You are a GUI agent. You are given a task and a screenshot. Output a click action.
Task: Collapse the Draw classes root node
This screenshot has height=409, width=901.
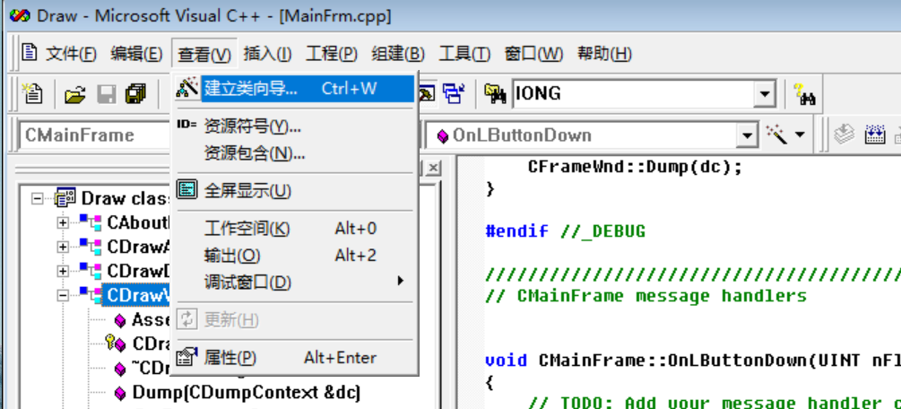(38, 198)
